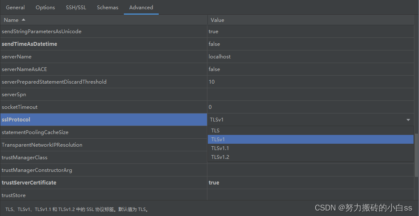Click the empty trustStore value cell
This screenshot has width=419, height=216.
tap(311, 195)
